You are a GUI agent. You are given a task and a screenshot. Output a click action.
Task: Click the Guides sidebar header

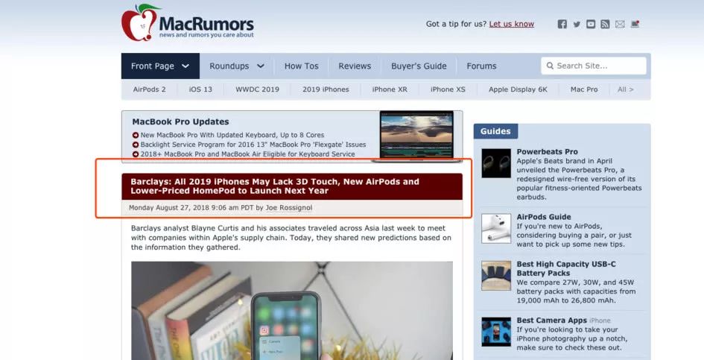coord(495,131)
